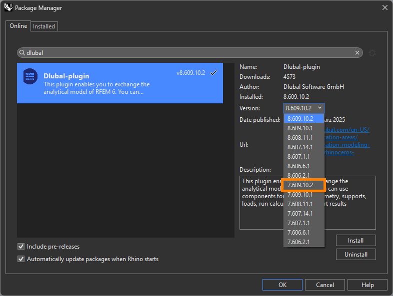Switch to the Installed tab
This screenshot has width=393, height=296.
44,26
